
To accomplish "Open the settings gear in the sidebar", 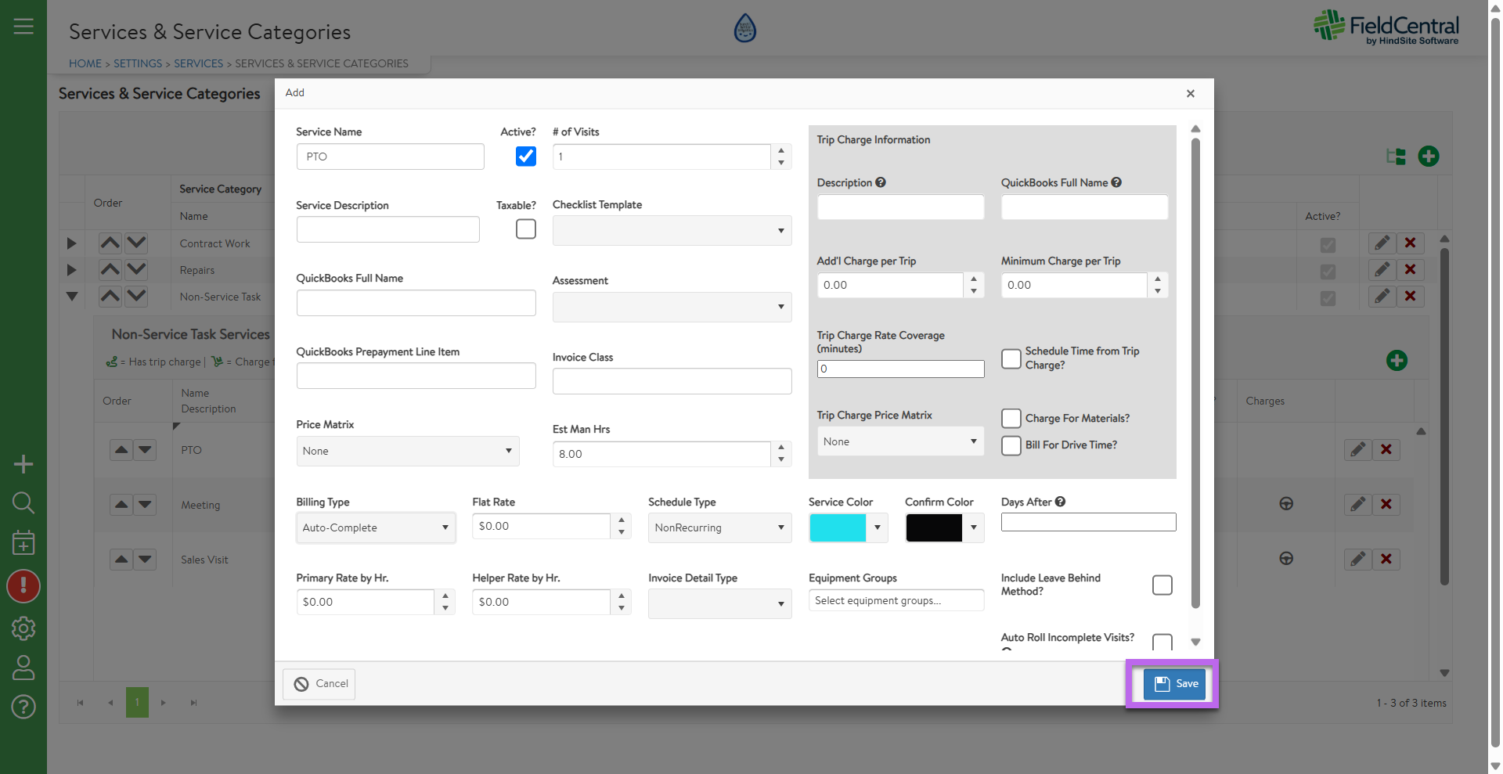I will pos(23,628).
